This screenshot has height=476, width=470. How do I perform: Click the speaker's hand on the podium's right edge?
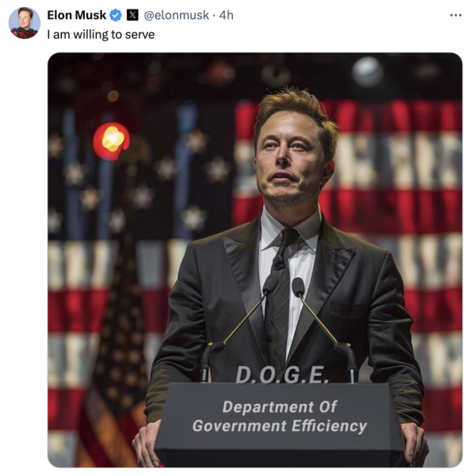(x=415, y=443)
